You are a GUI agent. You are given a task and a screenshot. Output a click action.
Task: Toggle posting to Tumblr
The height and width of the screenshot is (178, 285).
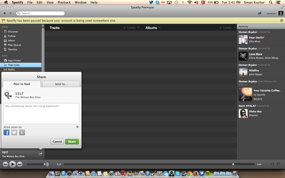pyautogui.click(x=22, y=132)
